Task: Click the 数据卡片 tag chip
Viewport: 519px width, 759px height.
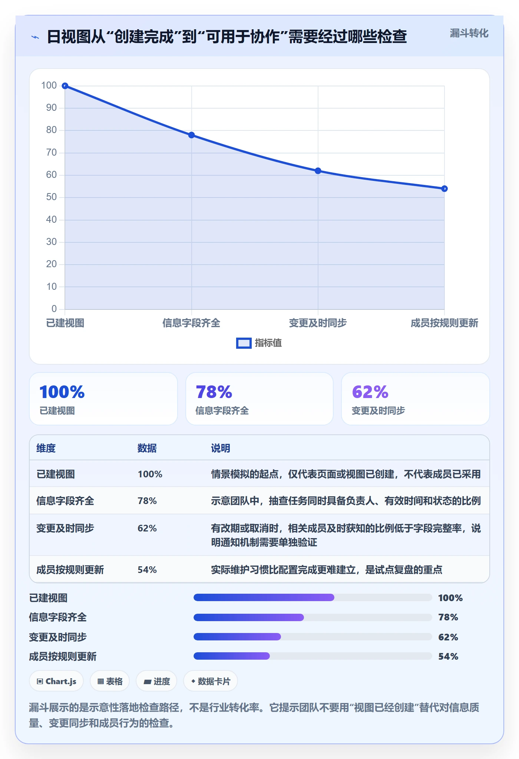Action: pos(211,681)
